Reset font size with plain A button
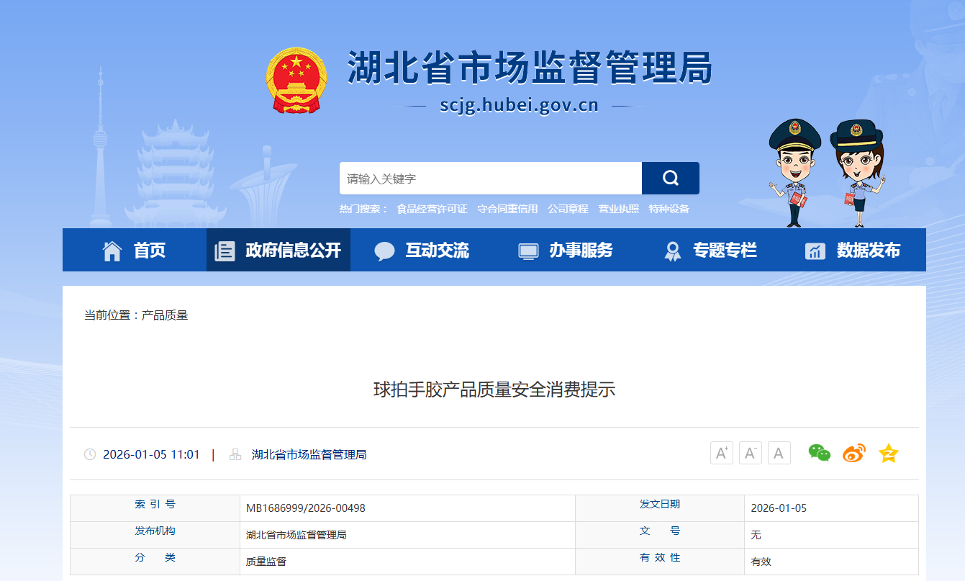Image resolution: width=965 pixels, height=581 pixels. tap(779, 453)
